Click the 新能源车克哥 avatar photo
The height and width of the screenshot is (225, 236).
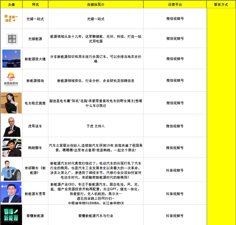(11, 192)
